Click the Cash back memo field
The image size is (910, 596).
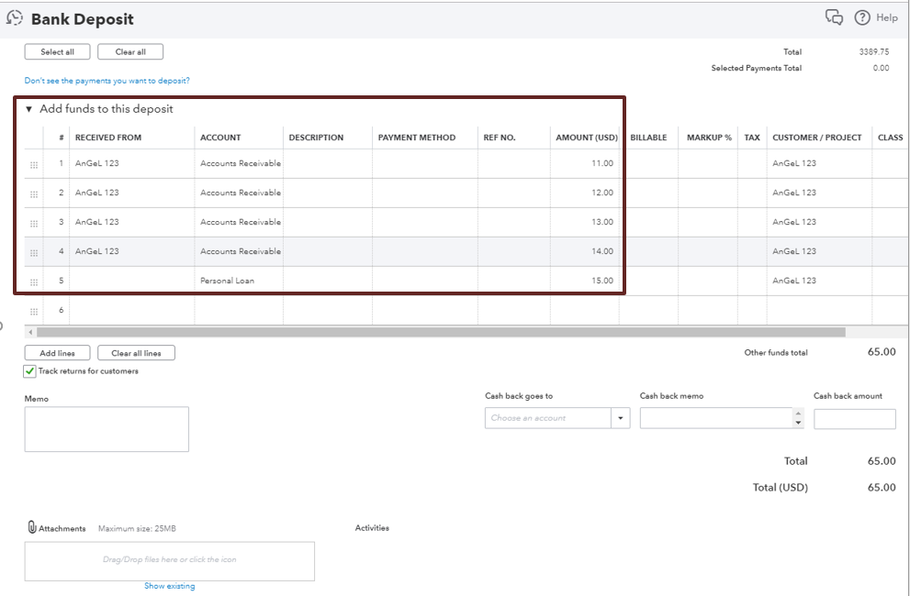pos(717,418)
